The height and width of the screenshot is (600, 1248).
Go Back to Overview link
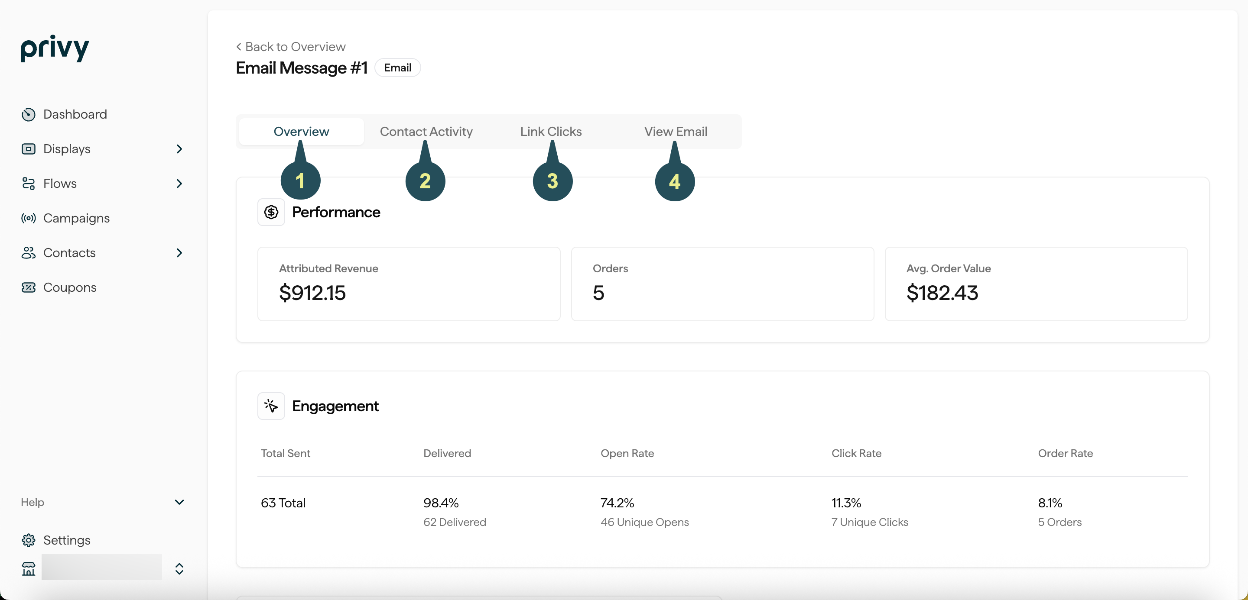coord(291,47)
